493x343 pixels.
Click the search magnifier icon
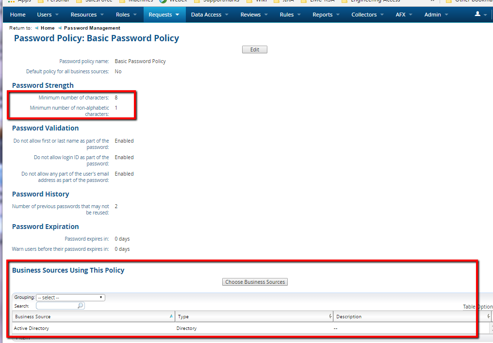(81, 306)
